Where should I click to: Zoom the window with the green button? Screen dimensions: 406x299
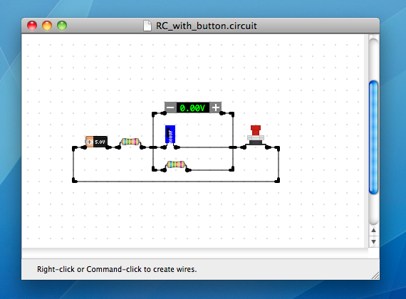pos(62,26)
